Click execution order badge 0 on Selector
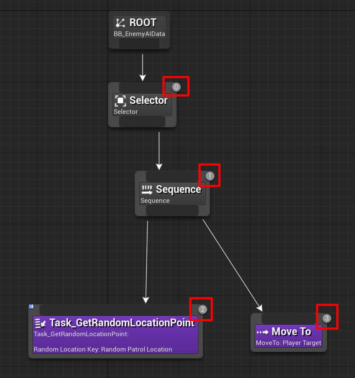The image size is (355, 378). pyautogui.click(x=176, y=87)
